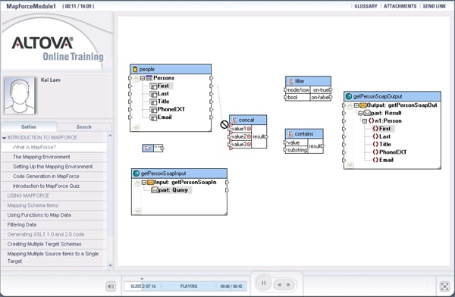The height and width of the screenshot is (297, 455).
Task: Click the getPersonSoapOutput globe icon
Action: point(349,96)
